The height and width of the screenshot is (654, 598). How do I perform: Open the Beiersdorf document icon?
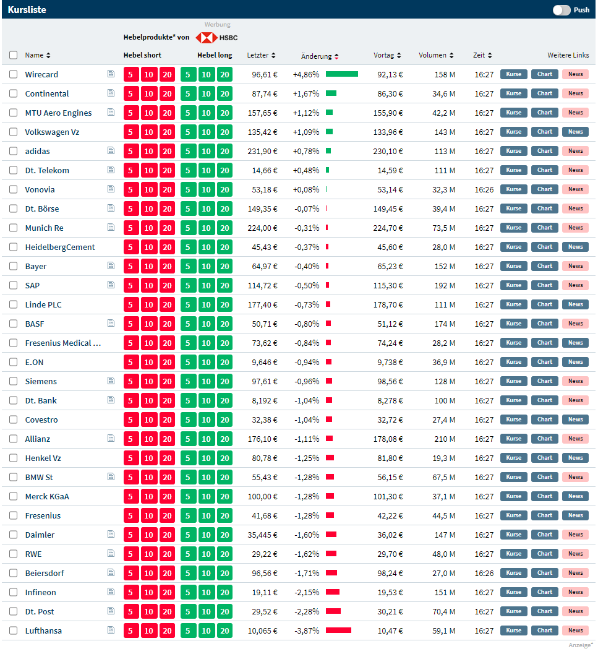click(x=111, y=573)
